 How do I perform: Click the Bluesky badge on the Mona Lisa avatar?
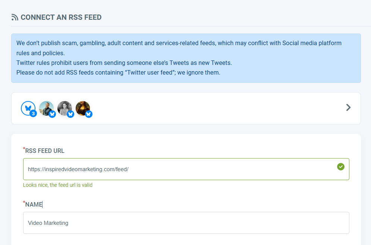pos(88,114)
